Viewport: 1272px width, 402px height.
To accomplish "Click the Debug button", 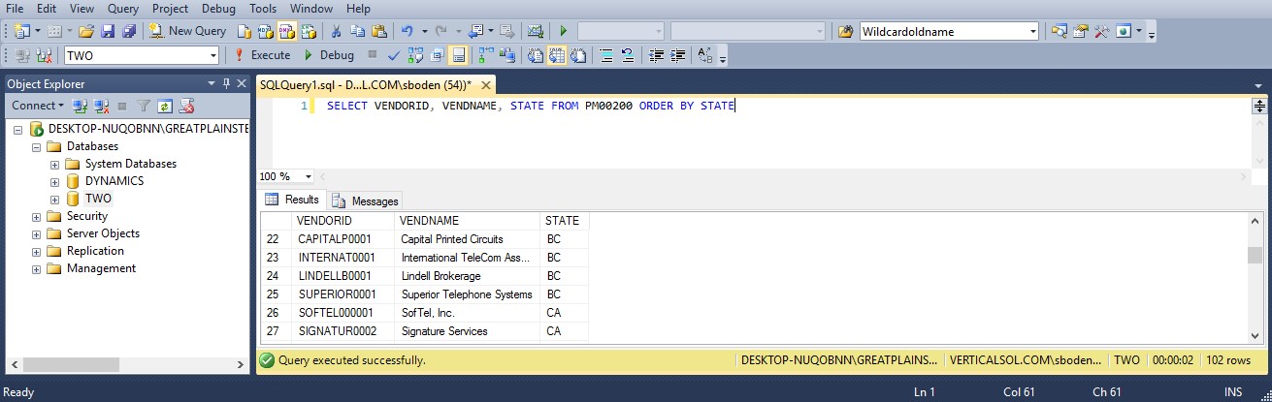I will point(330,55).
